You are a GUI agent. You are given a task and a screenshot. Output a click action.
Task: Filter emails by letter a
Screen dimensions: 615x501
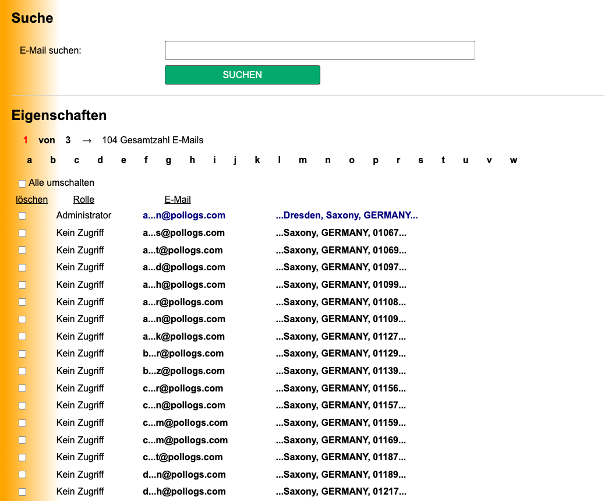pos(30,160)
